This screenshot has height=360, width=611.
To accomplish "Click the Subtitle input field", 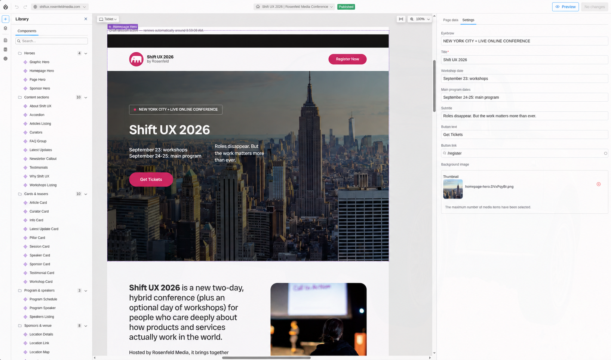I will pos(524,116).
